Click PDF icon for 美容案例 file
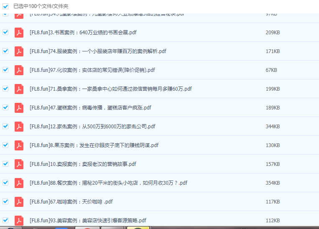Image resolution: width=319 pixels, height=229 pixels. pyautogui.click(x=19, y=220)
